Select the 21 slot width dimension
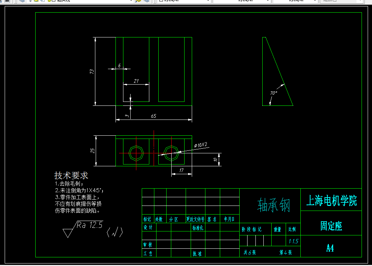 click(136, 81)
